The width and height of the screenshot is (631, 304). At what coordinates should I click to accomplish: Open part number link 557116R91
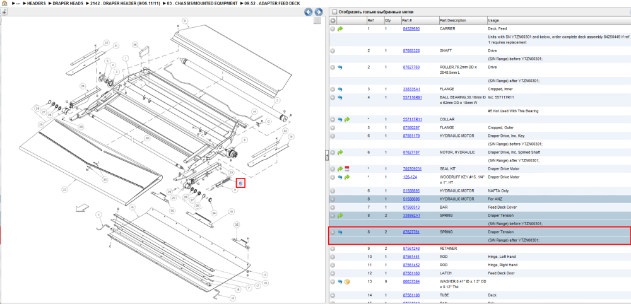click(412, 97)
